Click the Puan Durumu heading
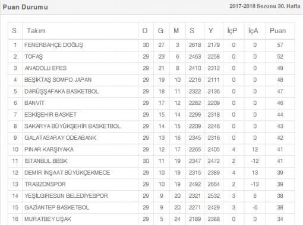The width and height of the screenshot is (303, 225). pyautogui.click(x=26, y=7)
